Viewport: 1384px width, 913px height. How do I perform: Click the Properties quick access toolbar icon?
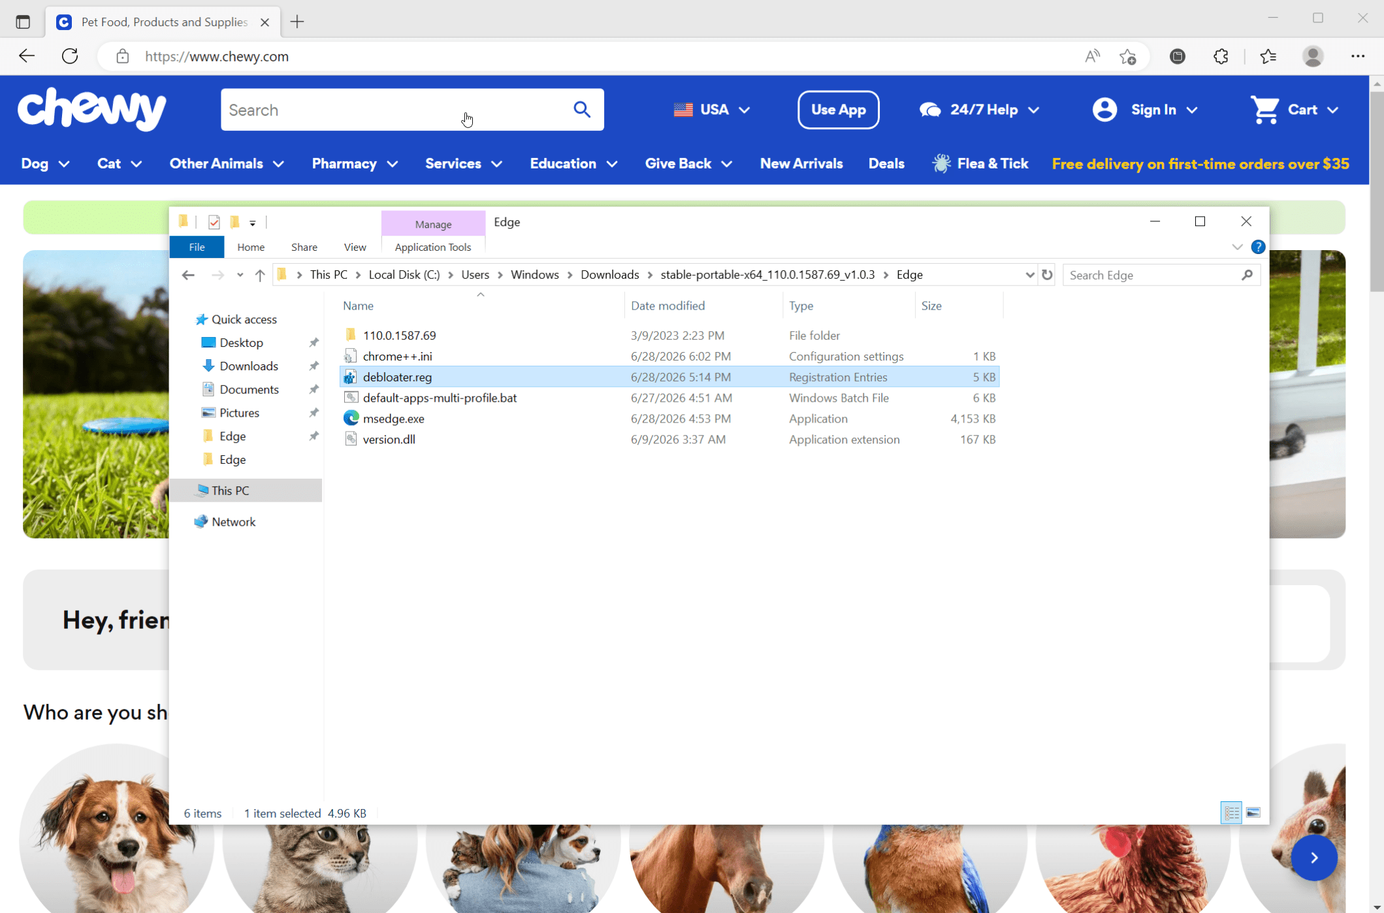pos(214,222)
